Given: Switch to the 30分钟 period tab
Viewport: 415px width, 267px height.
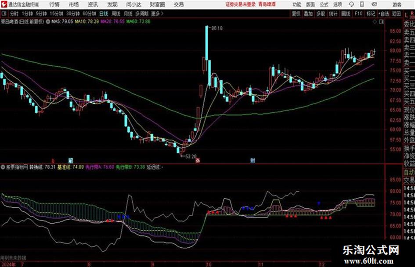Looking at the screenshot, I should point(73,14).
